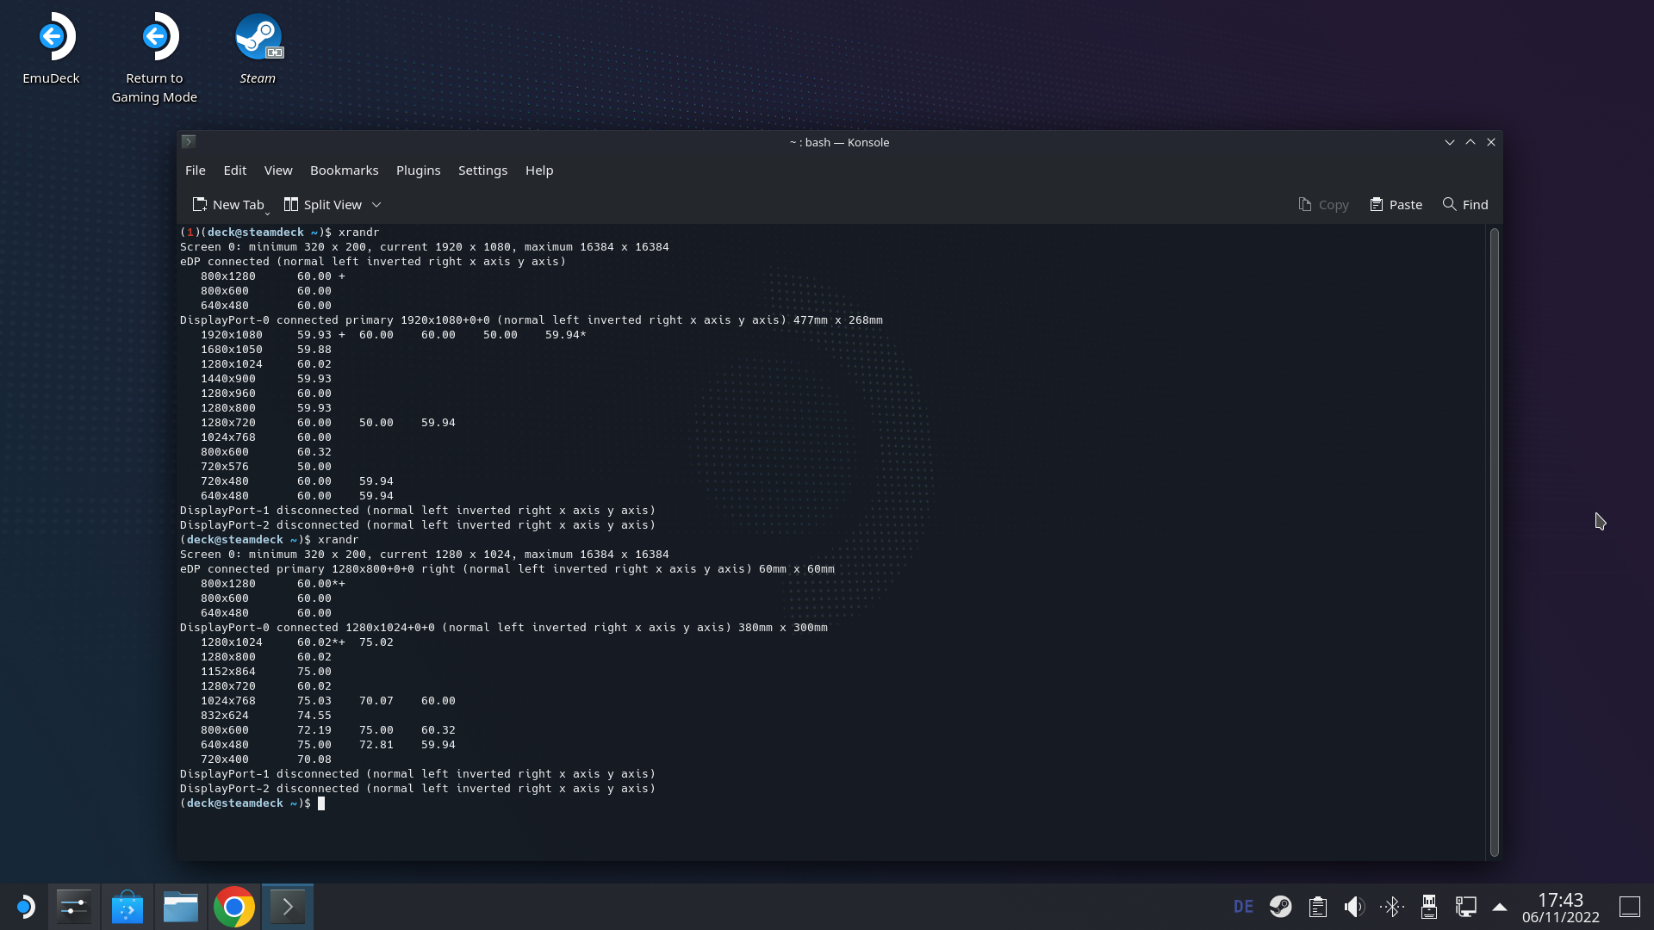The image size is (1654, 930).
Task: Launch Google Chrome from the taskbar
Action: click(233, 907)
